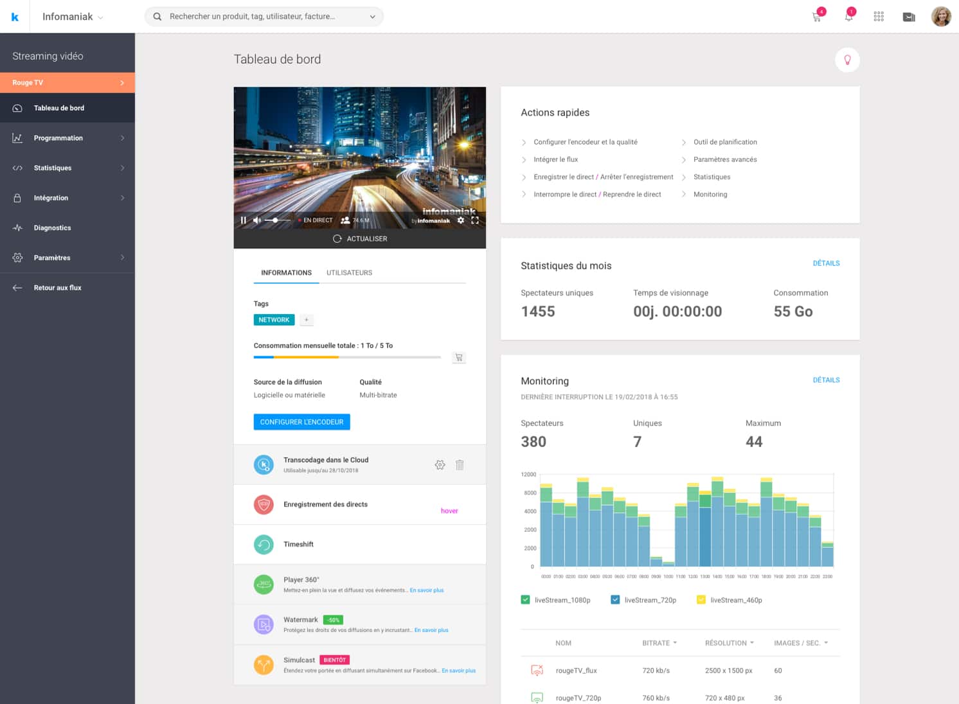The image size is (959, 704).
Task: Sort by the BITRATE column dropdown
Action: coord(659,643)
